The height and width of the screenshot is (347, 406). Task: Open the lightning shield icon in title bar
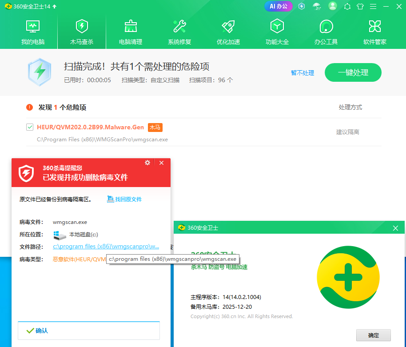[302, 6]
